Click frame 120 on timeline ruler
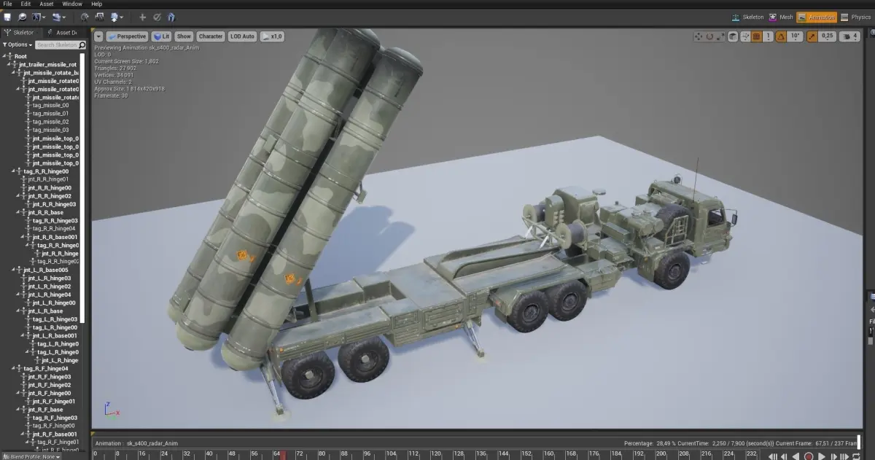Image resolution: width=875 pixels, height=460 pixels. [436, 455]
